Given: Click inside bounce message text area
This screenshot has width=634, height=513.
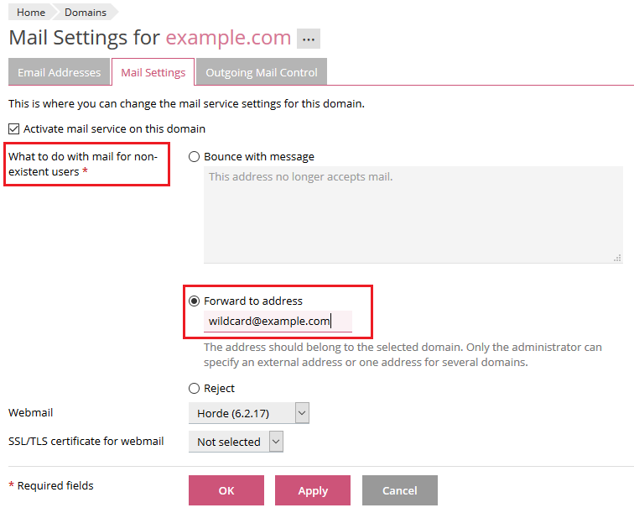Looking at the screenshot, I should [413, 215].
